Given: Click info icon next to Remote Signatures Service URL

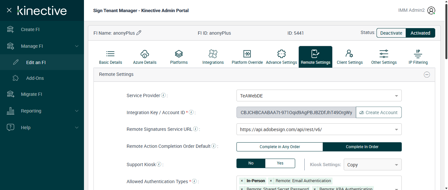Looking at the screenshot, I should coord(195,129).
